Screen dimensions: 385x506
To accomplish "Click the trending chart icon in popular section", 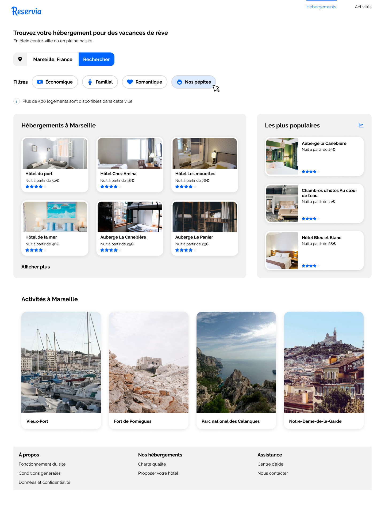I will [x=361, y=125].
